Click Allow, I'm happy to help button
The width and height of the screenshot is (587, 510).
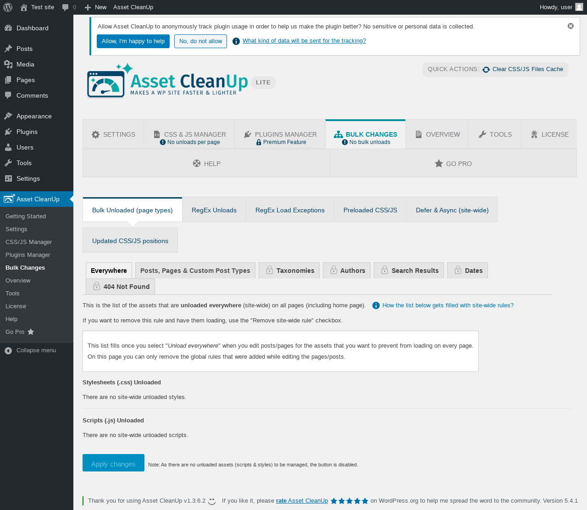click(x=133, y=41)
